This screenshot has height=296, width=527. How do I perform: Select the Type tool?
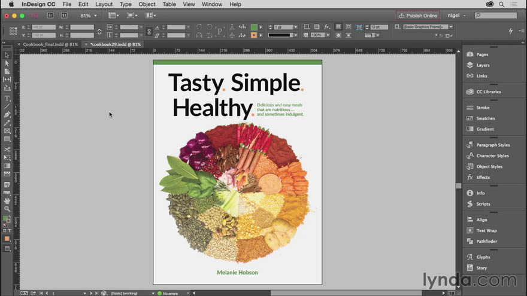(x=7, y=98)
